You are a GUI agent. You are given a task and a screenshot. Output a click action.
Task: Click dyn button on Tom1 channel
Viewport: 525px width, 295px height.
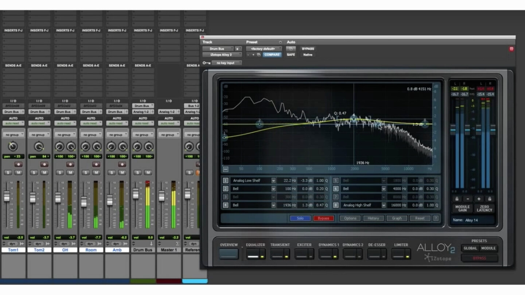pyautogui.click(x=12, y=244)
